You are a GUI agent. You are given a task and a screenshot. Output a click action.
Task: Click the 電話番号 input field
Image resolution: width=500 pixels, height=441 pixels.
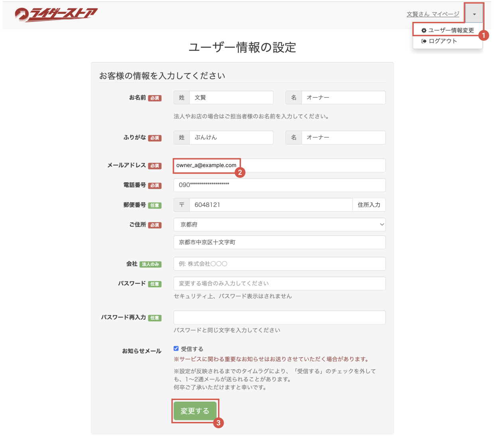point(280,185)
